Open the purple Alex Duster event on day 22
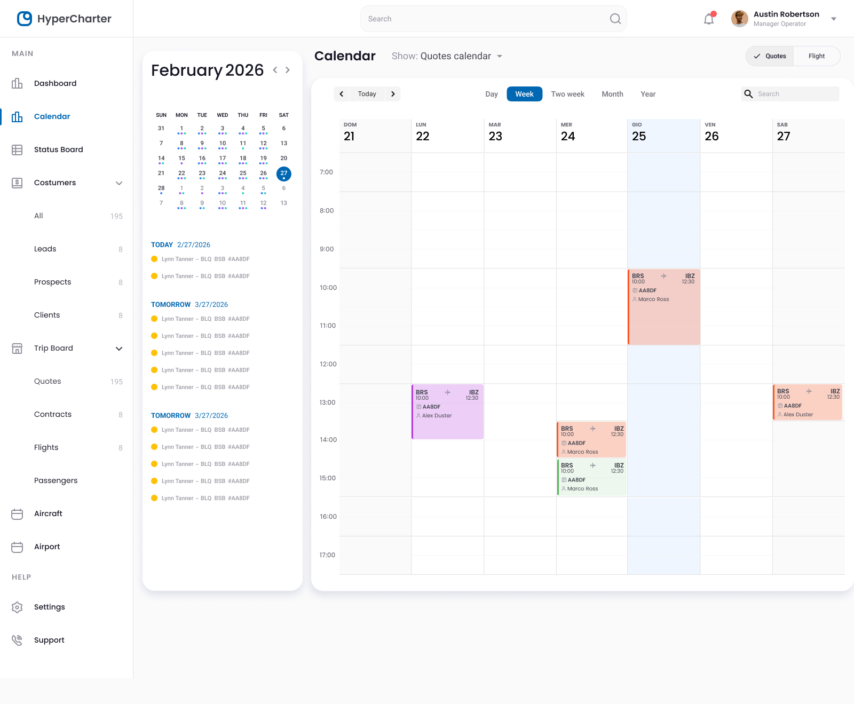The height and width of the screenshot is (704, 854). tap(447, 412)
